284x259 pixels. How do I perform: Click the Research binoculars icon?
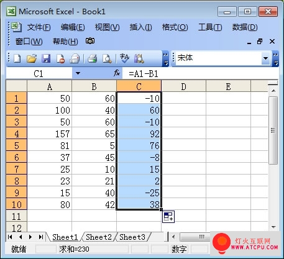coord(139,58)
